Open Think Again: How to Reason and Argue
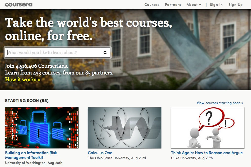 (x=207, y=153)
